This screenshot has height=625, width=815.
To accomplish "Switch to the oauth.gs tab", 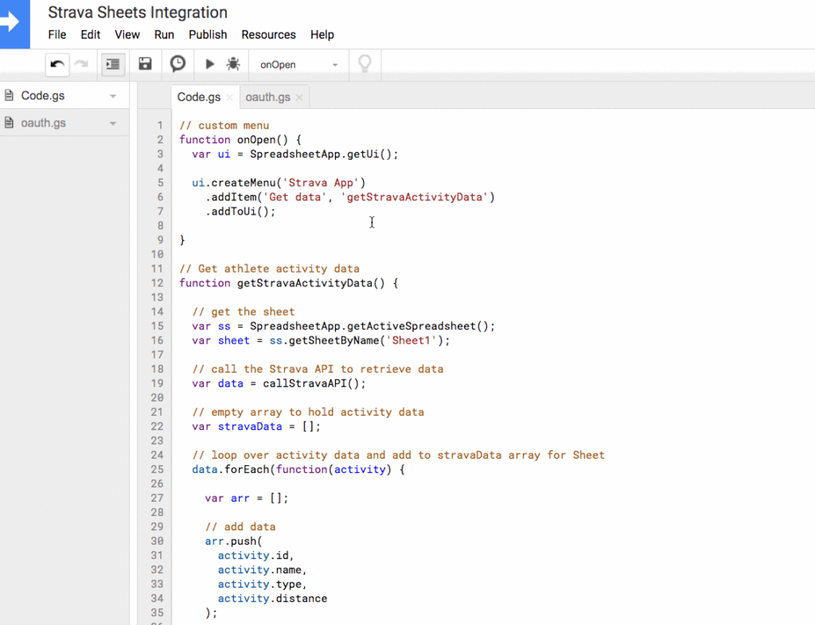I will (267, 96).
